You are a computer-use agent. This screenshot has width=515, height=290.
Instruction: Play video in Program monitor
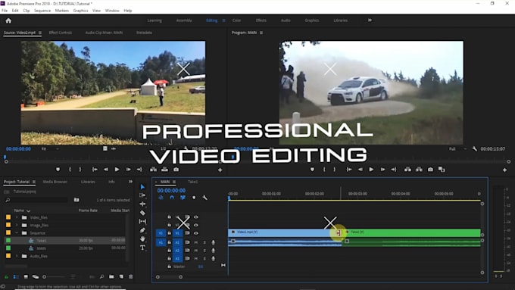(x=371, y=170)
